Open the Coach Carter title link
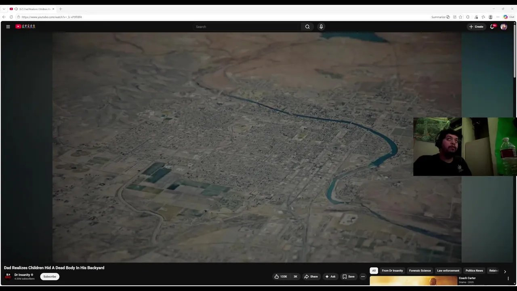Viewport: 517px width, 291px height. 467,278
